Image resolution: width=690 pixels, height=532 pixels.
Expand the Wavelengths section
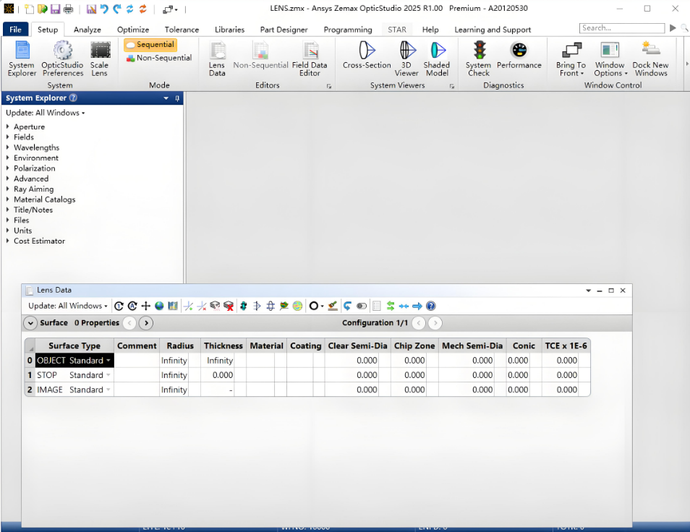tap(8, 147)
